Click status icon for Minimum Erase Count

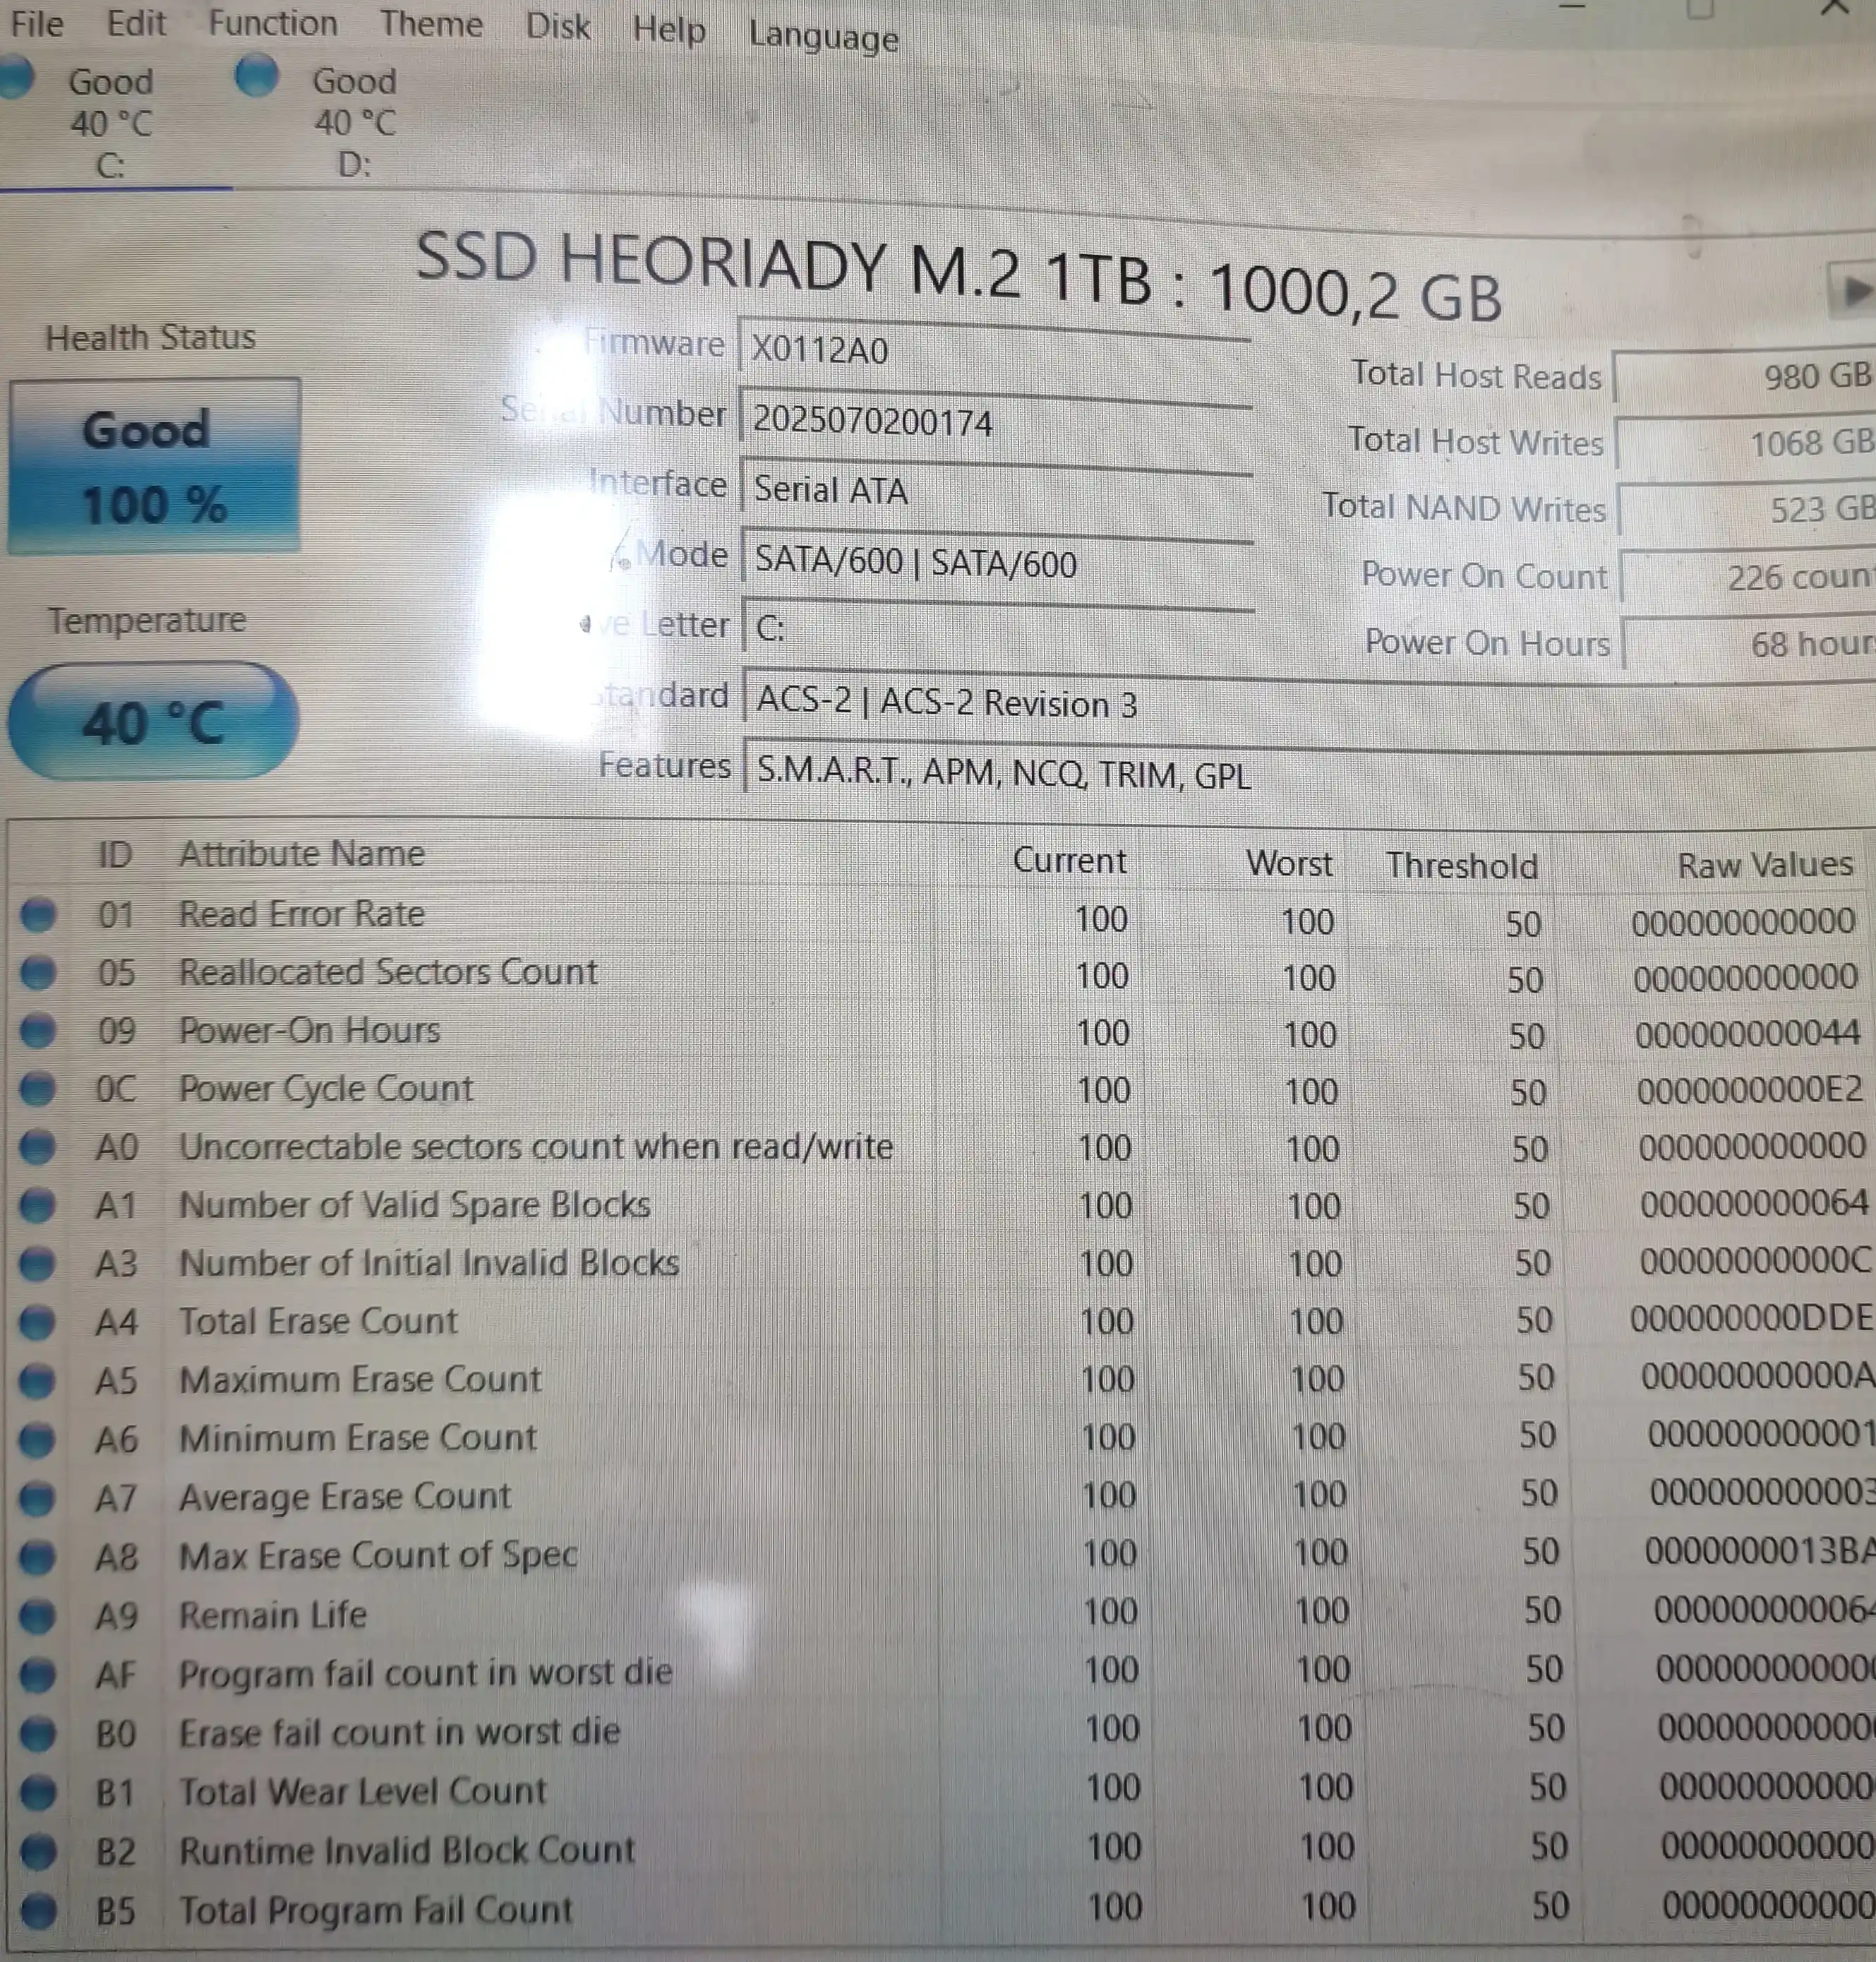(38, 1439)
